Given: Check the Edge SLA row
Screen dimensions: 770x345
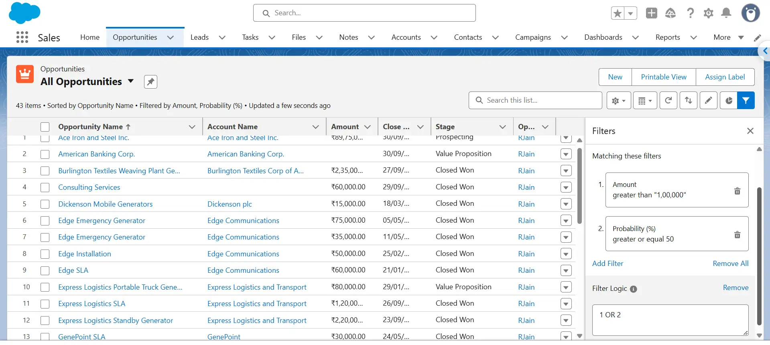Looking at the screenshot, I should [45, 271].
